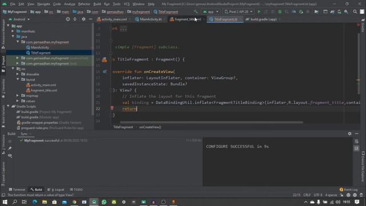The height and width of the screenshot is (206, 366).
Task: Open the VCS menu
Action: coord(126,4)
